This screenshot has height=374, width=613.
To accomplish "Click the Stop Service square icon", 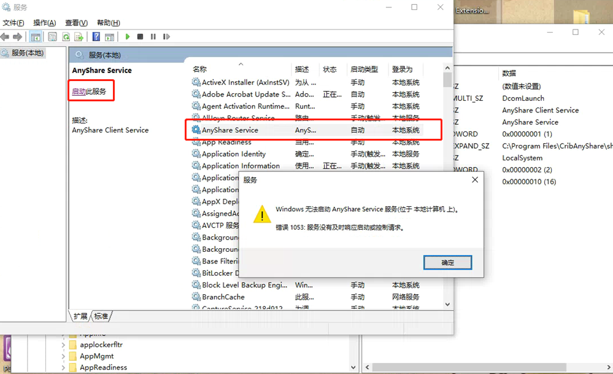I will coord(140,37).
